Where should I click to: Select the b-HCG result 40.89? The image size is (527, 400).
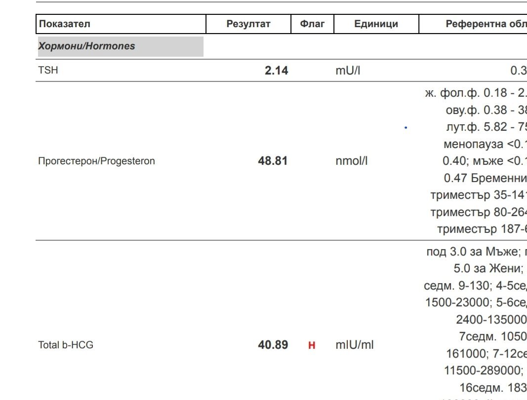(x=273, y=345)
